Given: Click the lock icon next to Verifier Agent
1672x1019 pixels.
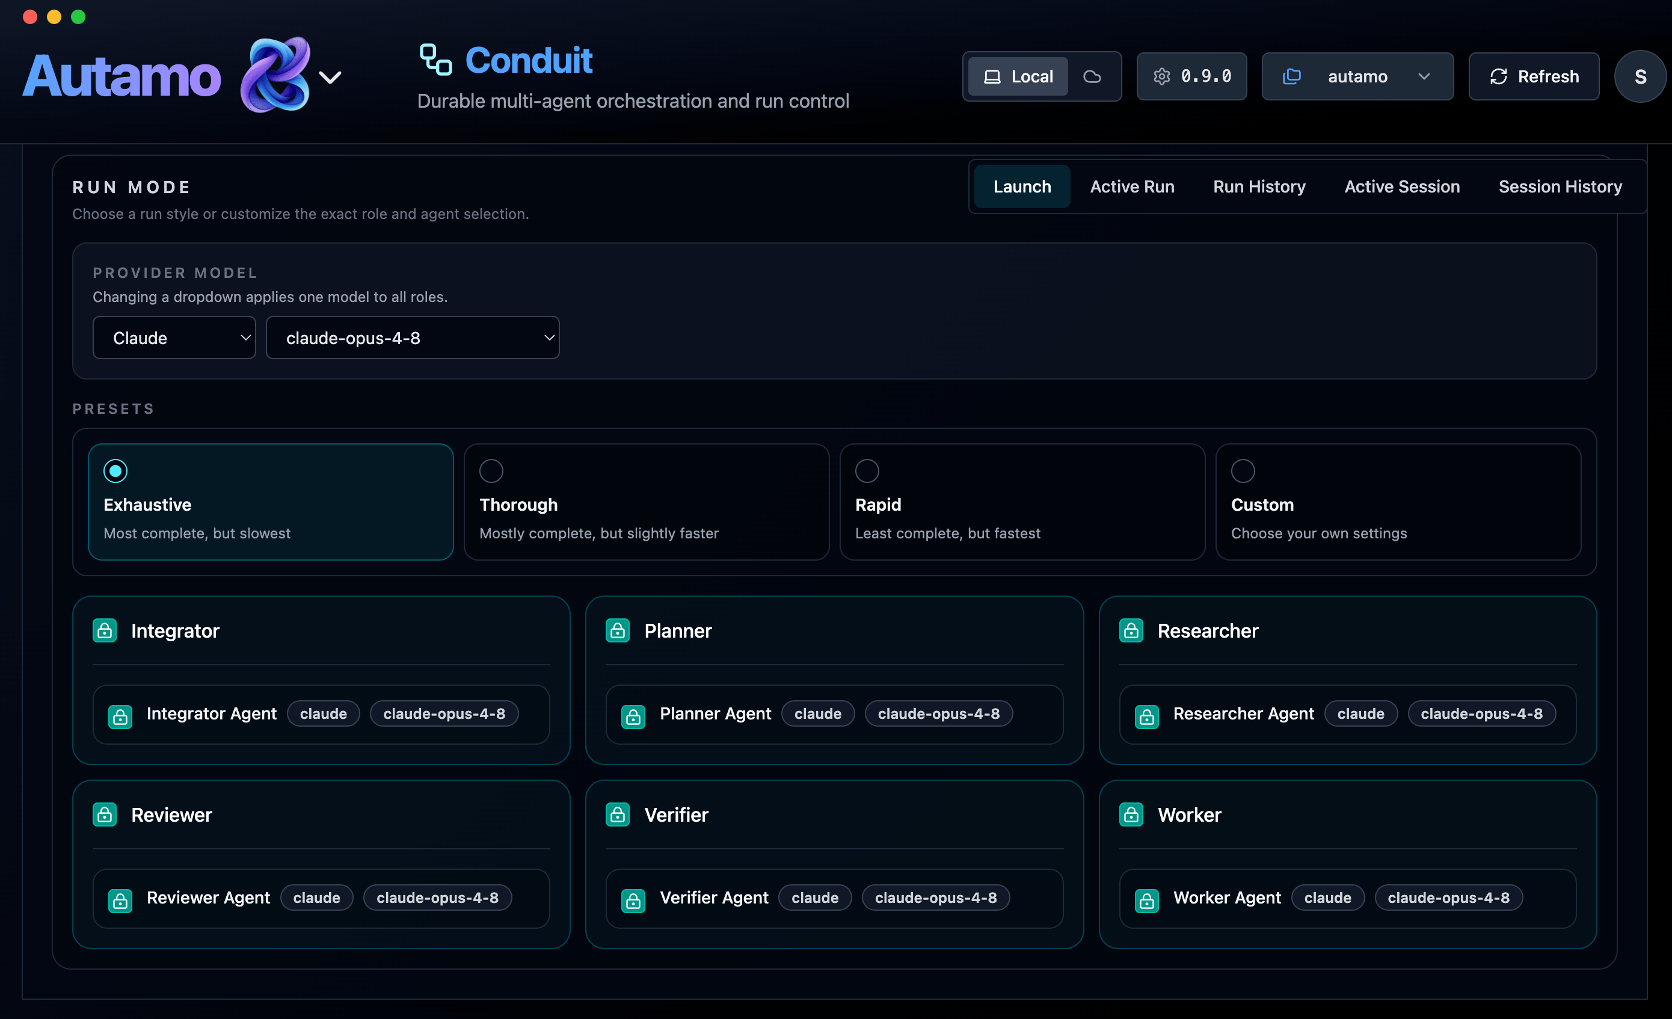Looking at the screenshot, I should pos(633,901).
